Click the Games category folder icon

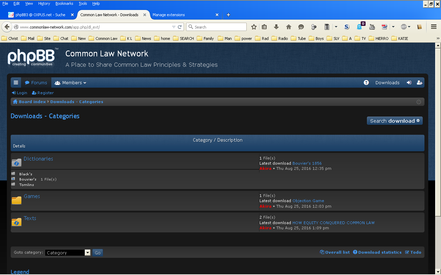[17, 200]
